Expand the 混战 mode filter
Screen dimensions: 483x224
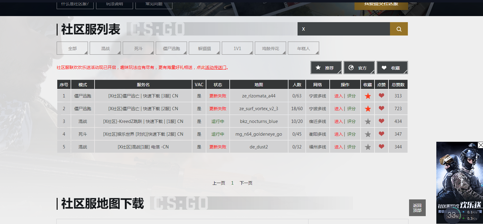(105, 48)
